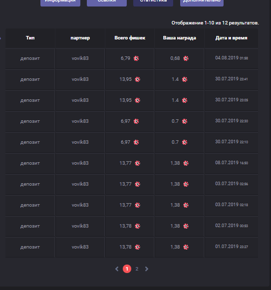This screenshot has height=290, width=271.
Task: Click reward chip icon in 30.07.2019 23:05 row
Action: click(185, 100)
